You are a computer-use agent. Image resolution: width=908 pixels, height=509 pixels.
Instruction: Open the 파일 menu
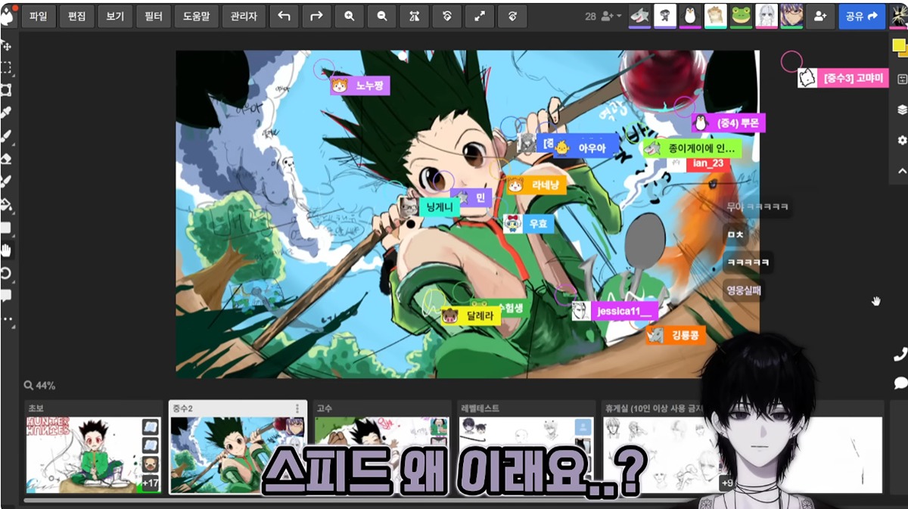click(x=38, y=16)
